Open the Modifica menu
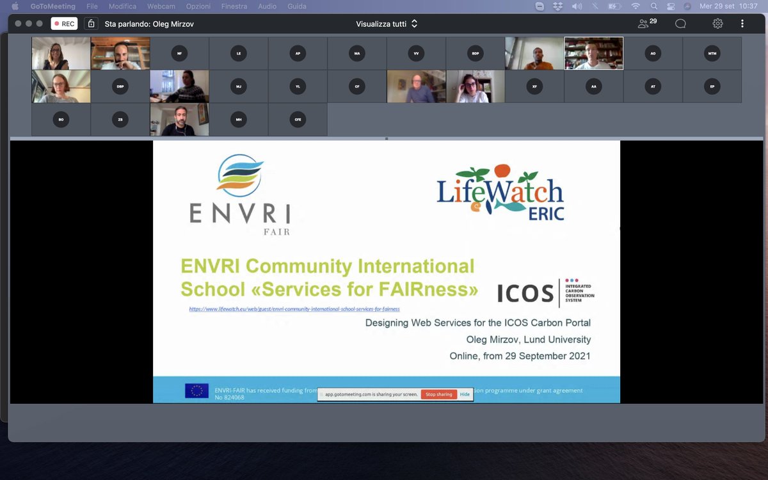This screenshot has height=480, width=768. tap(122, 6)
